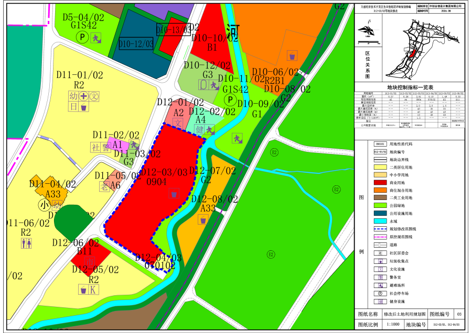This screenshot has width=472, height=333.
Task: Click the garbage bin icon in D12-03/03
Action: coord(174,194)
